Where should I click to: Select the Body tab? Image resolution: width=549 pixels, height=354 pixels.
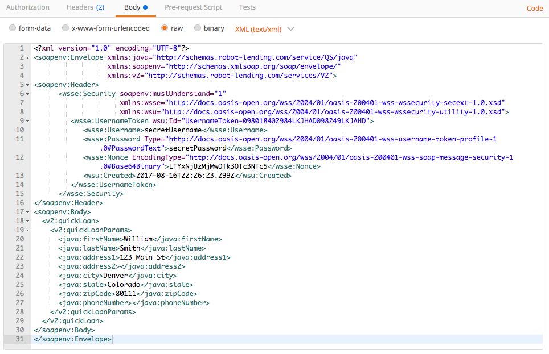point(136,7)
